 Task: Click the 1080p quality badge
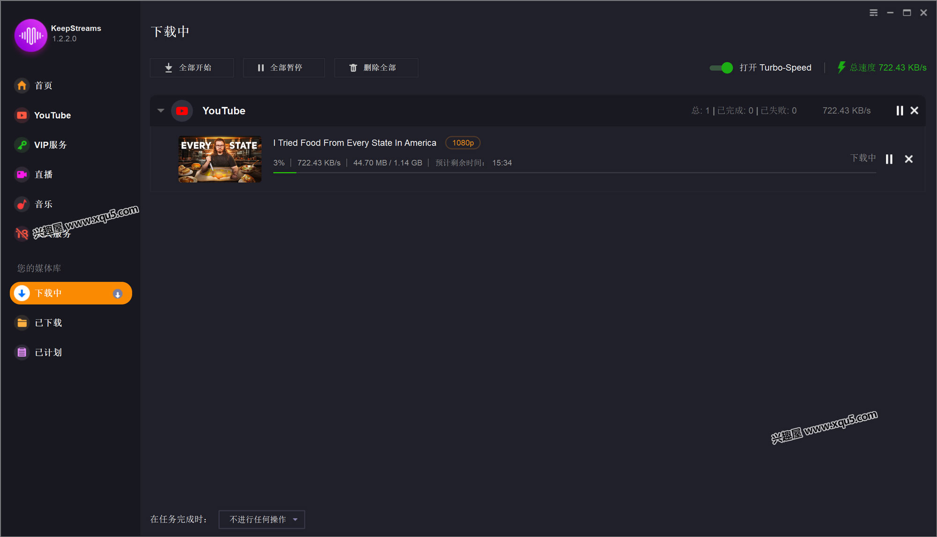(x=463, y=143)
